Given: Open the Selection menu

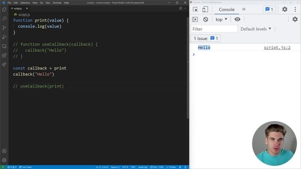Looking at the screenshot, I should [25, 3].
